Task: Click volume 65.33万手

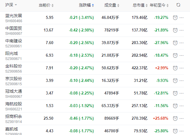Action: tap(110, 106)
